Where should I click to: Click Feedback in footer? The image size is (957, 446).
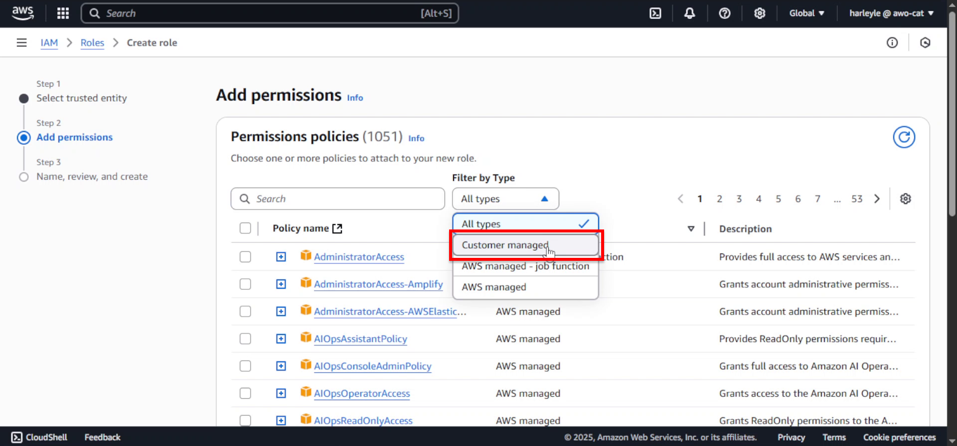(x=102, y=437)
